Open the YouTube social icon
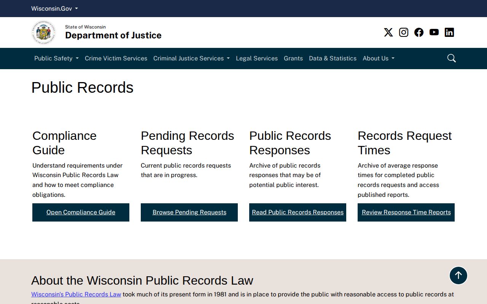This screenshot has width=487, height=304. click(434, 32)
